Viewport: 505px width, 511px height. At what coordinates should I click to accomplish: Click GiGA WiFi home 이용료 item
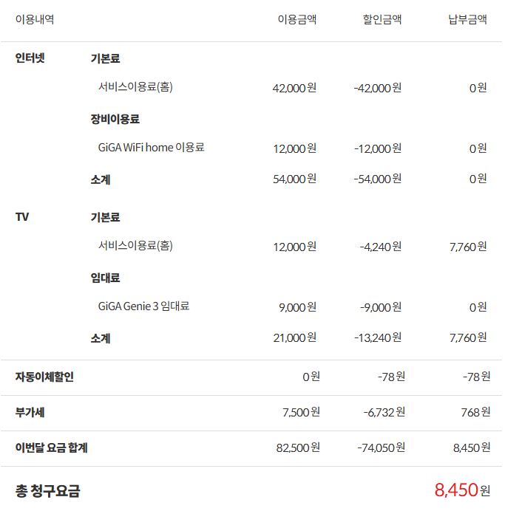pyautogui.click(x=151, y=147)
